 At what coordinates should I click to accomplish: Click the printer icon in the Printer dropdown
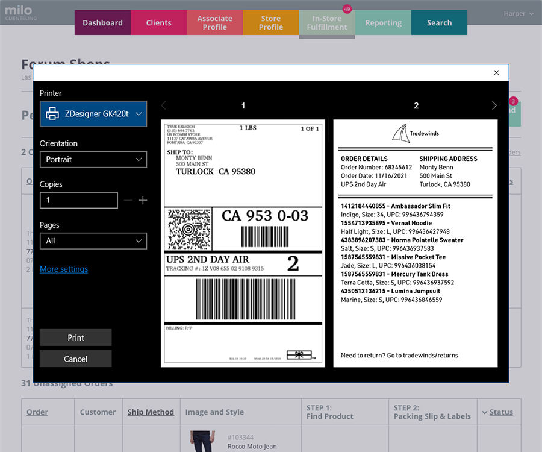(52, 114)
